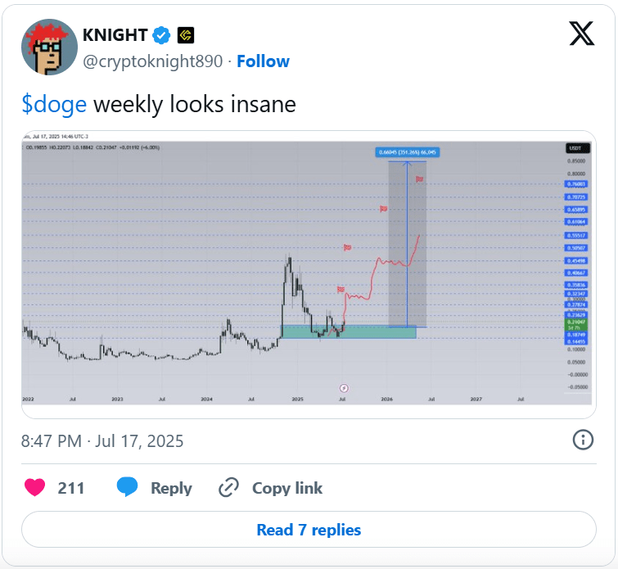The height and width of the screenshot is (569, 618).
Task: Click Read 7 replies button
Action: tap(309, 530)
